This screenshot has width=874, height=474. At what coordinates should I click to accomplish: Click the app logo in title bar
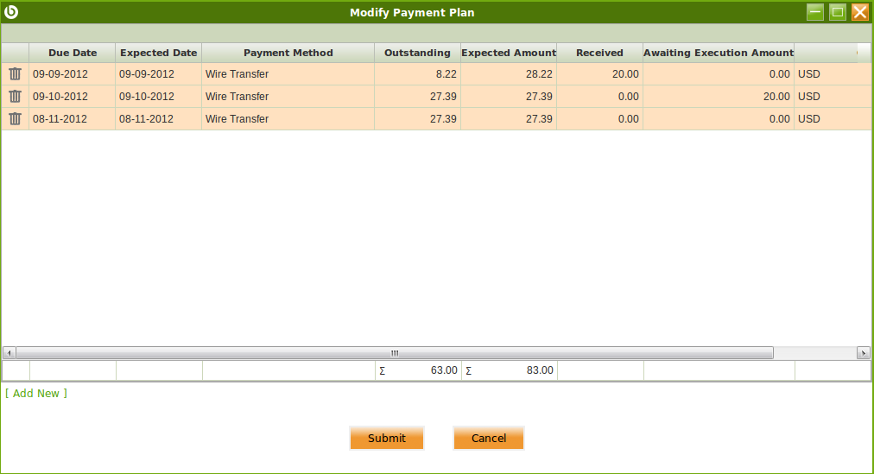tap(11, 12)
